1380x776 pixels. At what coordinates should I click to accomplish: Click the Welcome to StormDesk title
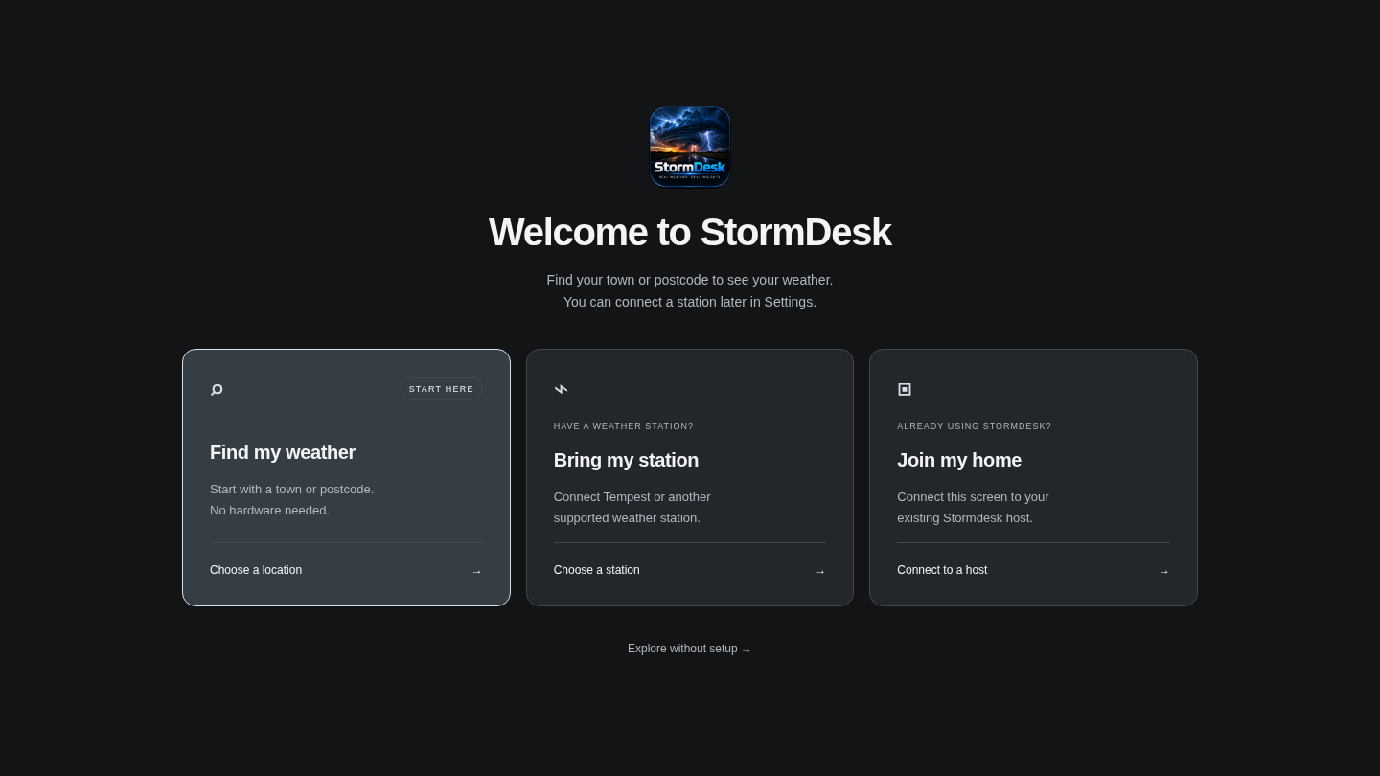(x=690, y=232)
